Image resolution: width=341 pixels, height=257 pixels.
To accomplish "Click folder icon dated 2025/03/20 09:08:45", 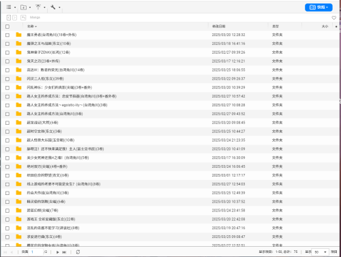I will tap(18, 123).
